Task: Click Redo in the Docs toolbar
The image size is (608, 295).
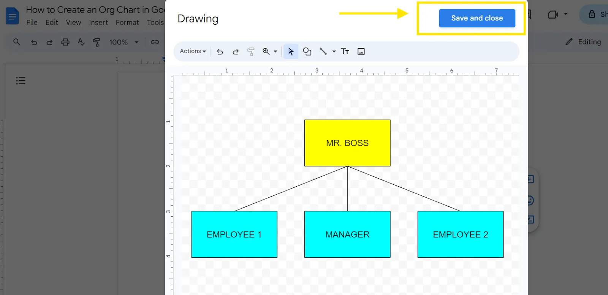Action: point(49,42)
